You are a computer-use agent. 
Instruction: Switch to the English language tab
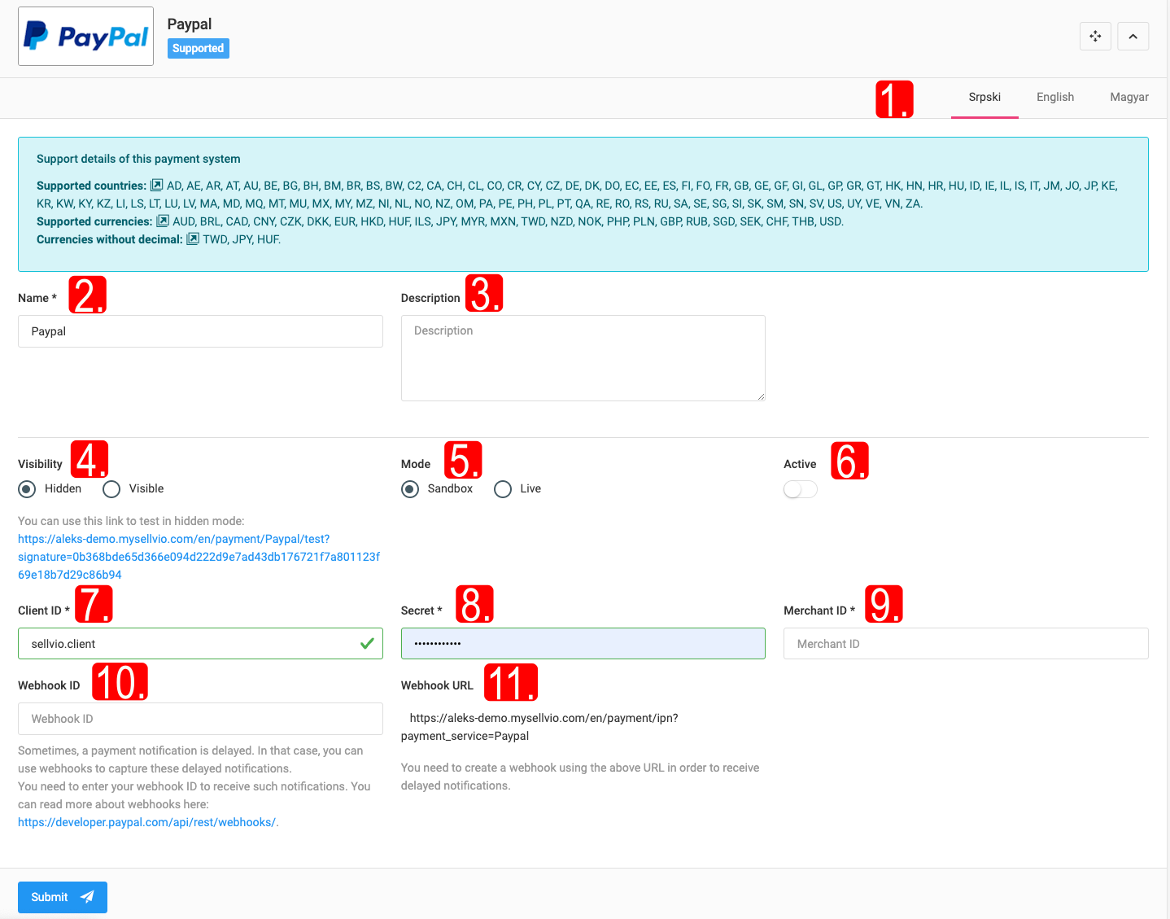pyautogui.click(x=1055, y=97)
